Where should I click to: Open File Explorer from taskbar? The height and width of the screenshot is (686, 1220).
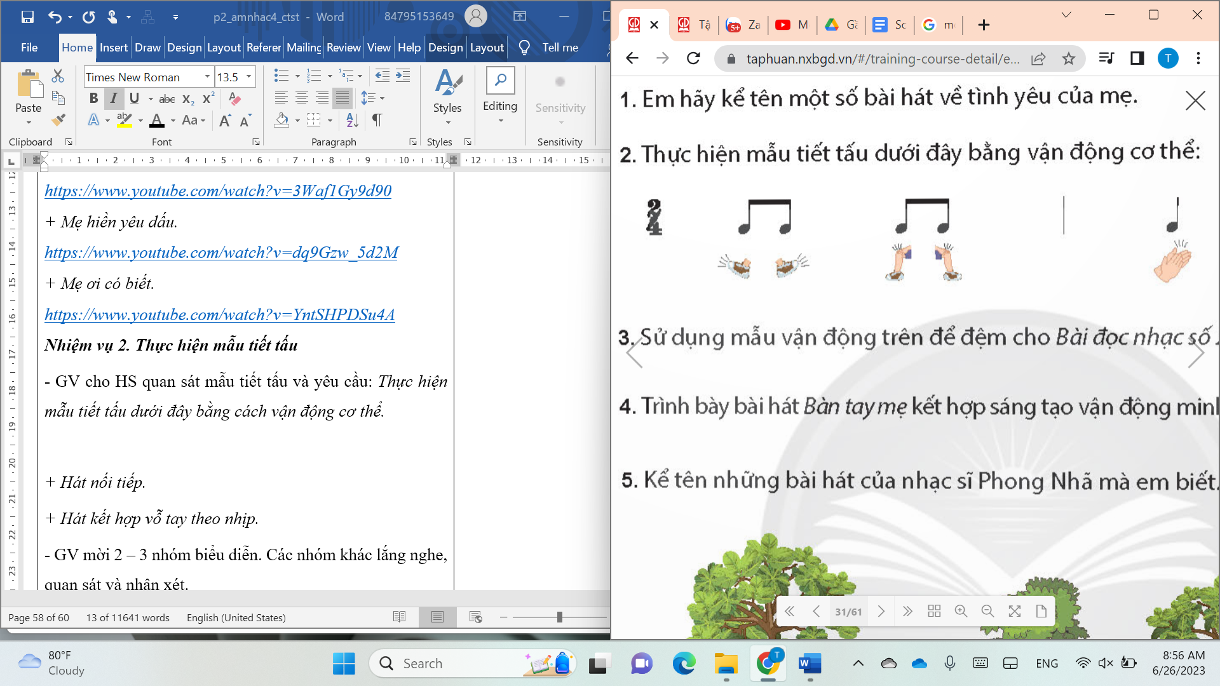(726, 664)
